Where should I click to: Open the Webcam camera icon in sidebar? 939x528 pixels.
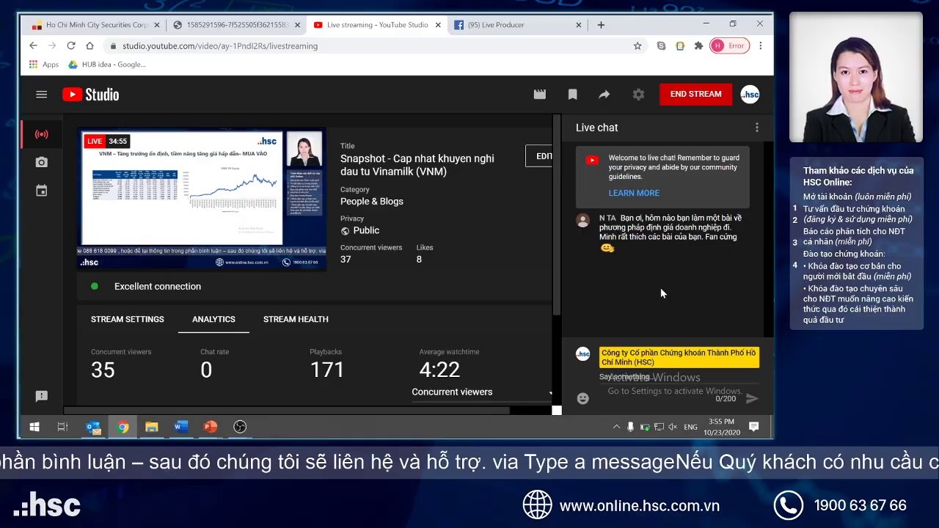tap(42, 162)
